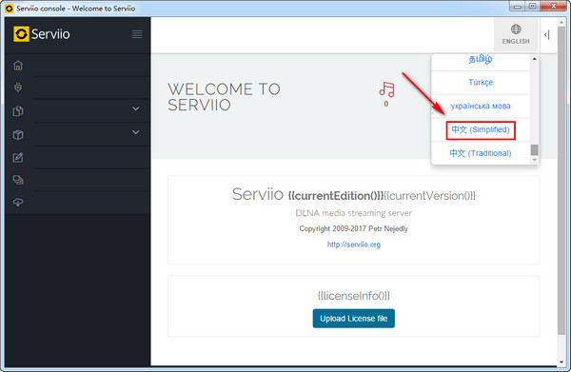
Task: Click the WELCOME TO SERVIIO heading
Action: (224, 97)
